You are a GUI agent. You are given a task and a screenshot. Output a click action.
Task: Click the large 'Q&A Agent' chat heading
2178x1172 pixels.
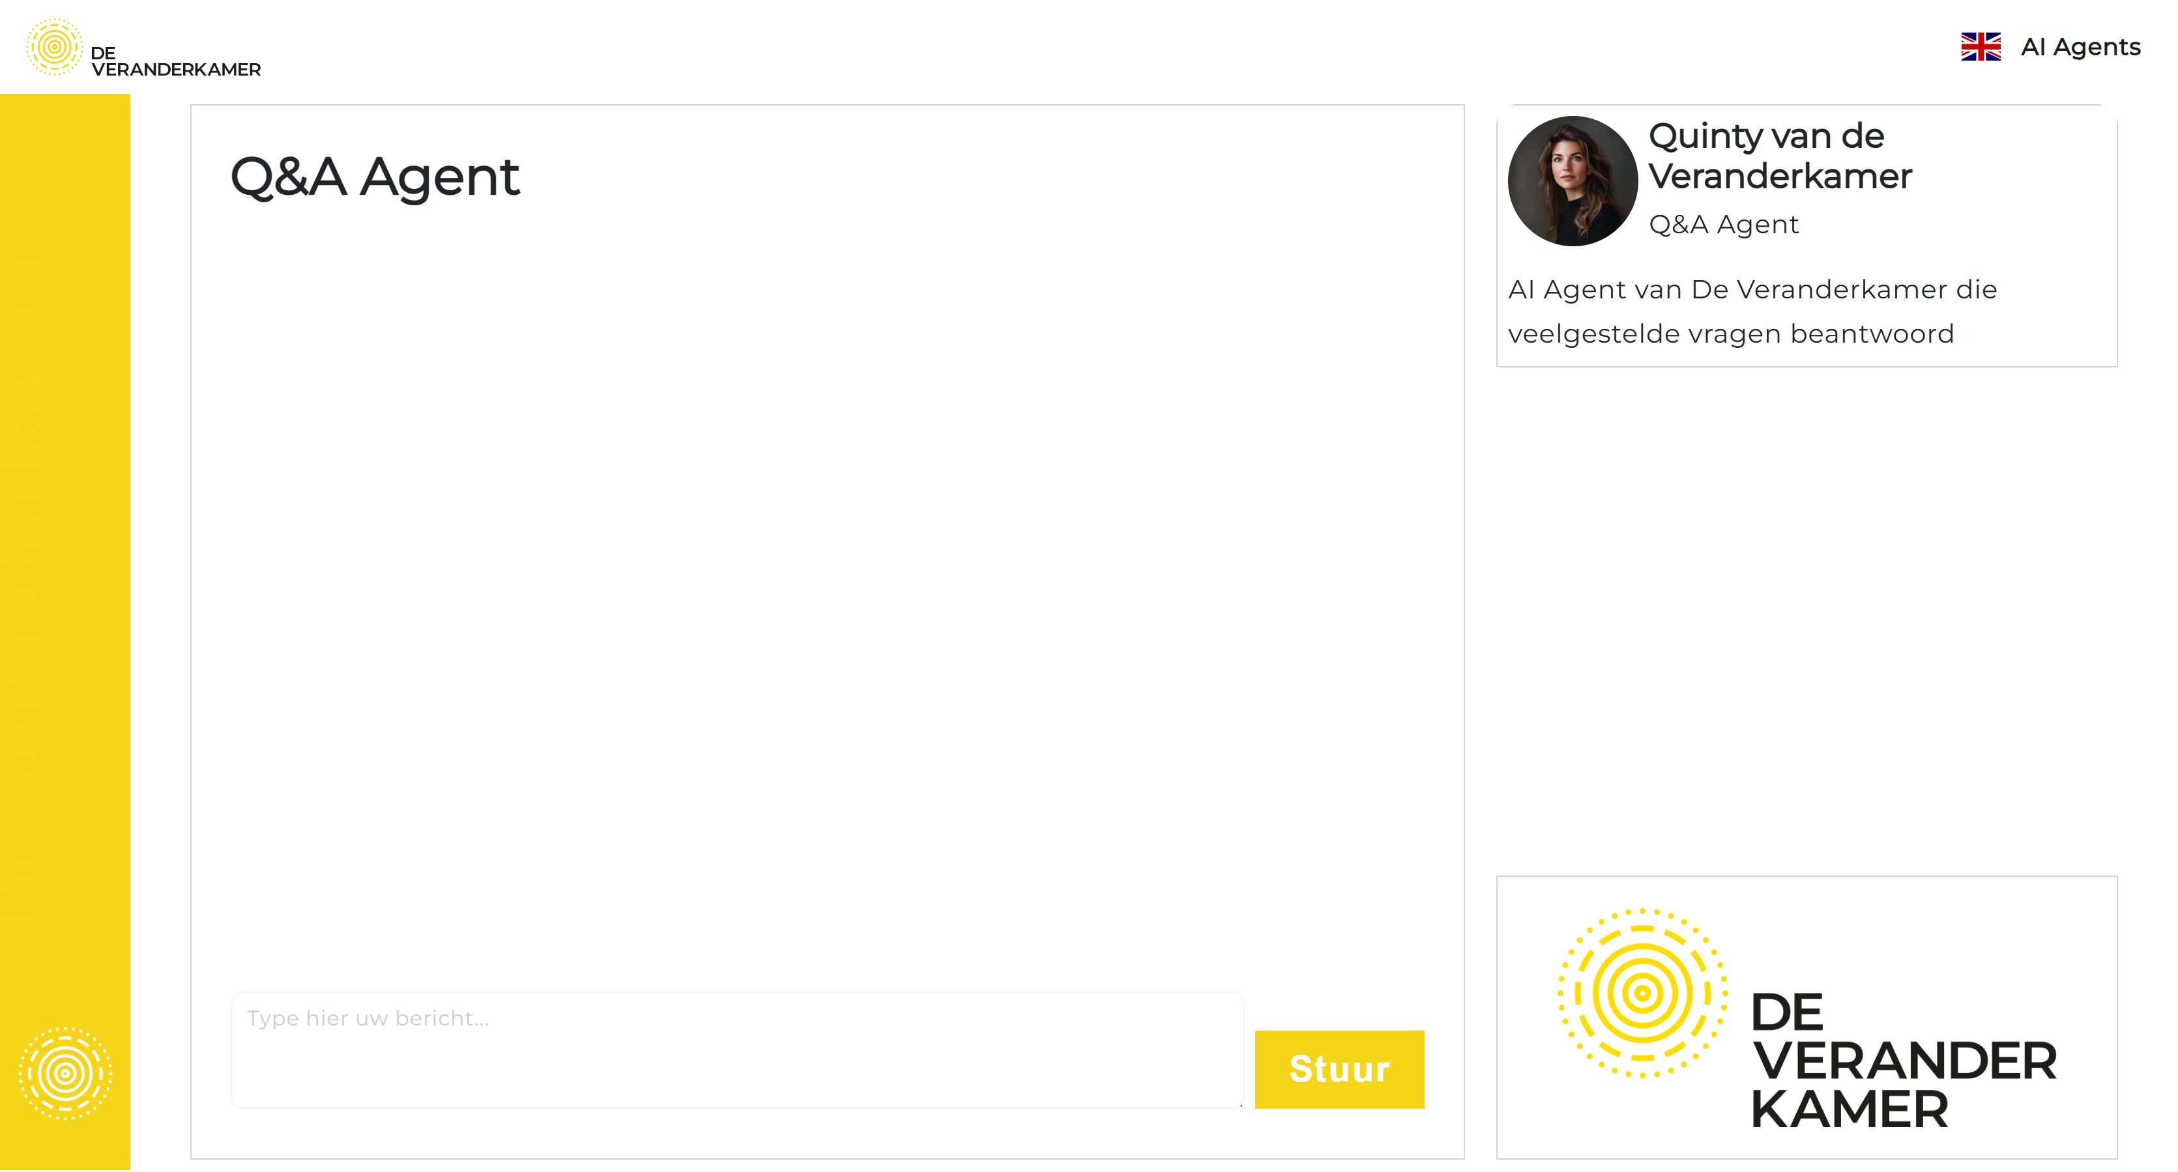(373, 177)
